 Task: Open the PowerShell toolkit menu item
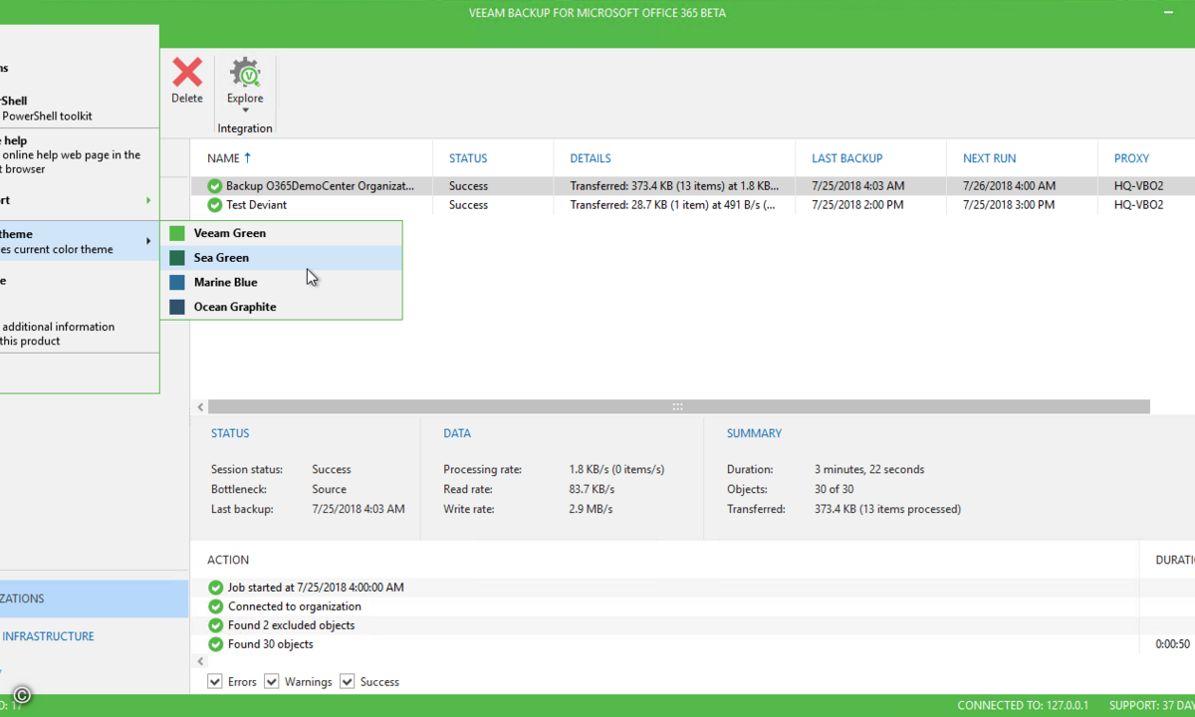pos(79,109)
